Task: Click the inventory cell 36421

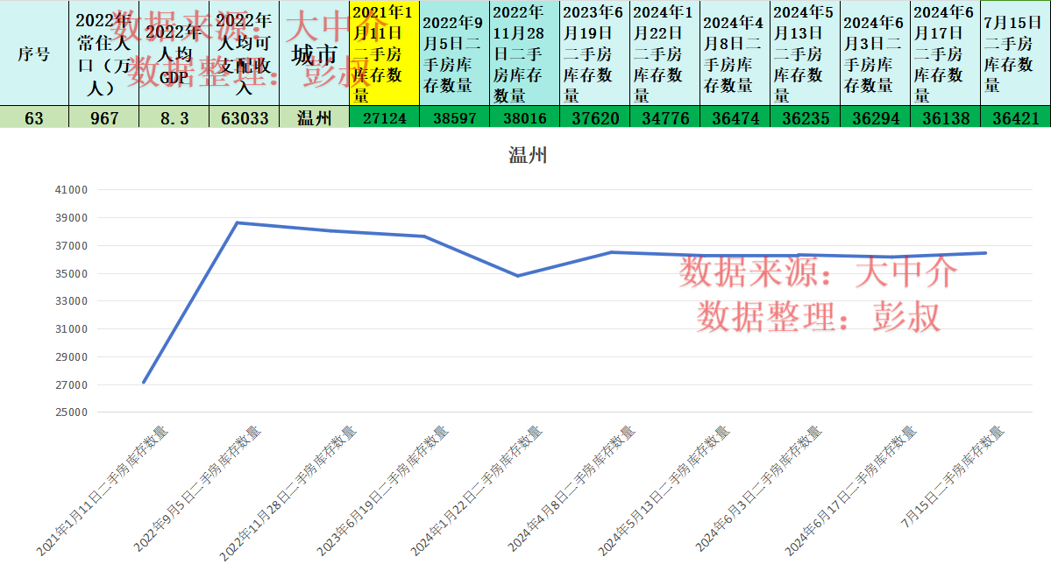Action: click(x=1015, y=117)
